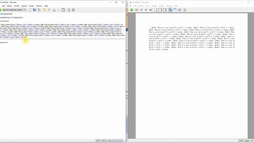This screenshot has height=143, width=254.
Task: Select Fit to Width view icon
Action: [160, 10]
